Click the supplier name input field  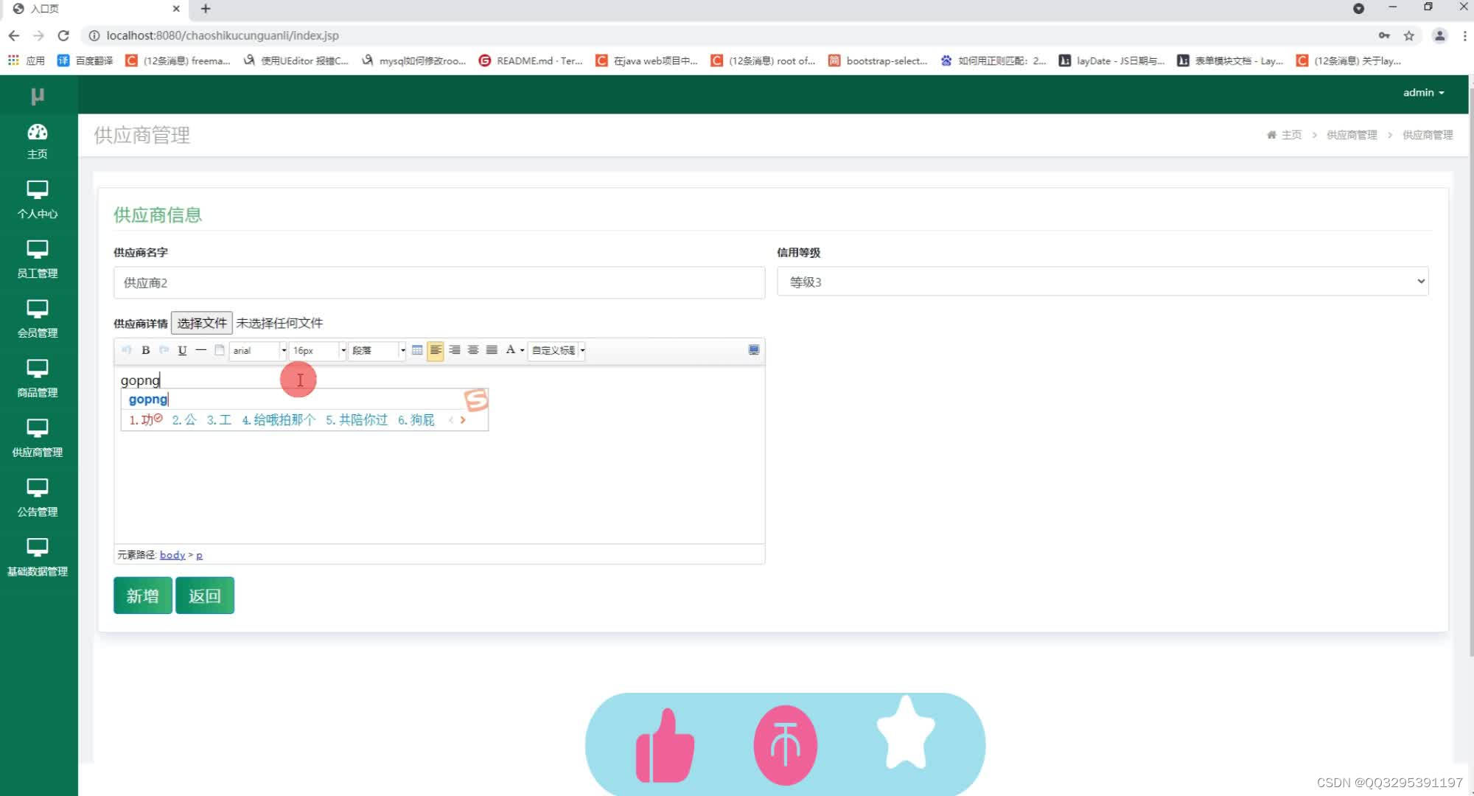439,282
